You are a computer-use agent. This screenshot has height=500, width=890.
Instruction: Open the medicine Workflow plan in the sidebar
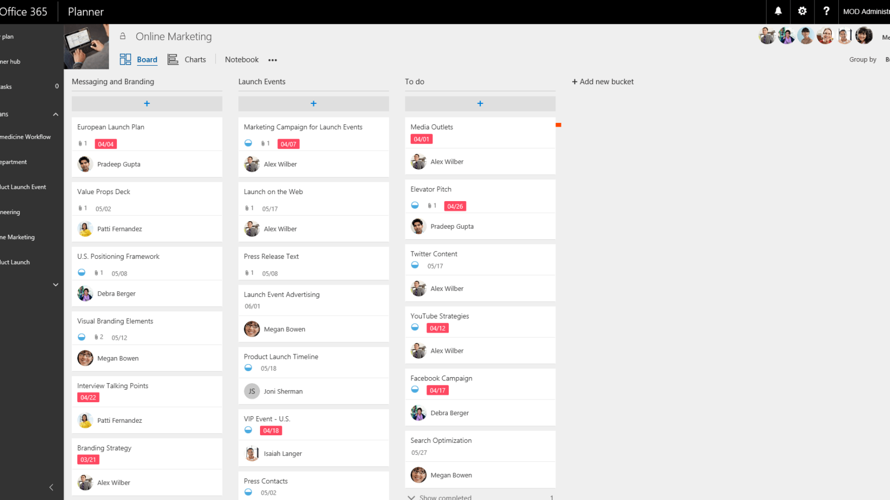pos(26,137)
